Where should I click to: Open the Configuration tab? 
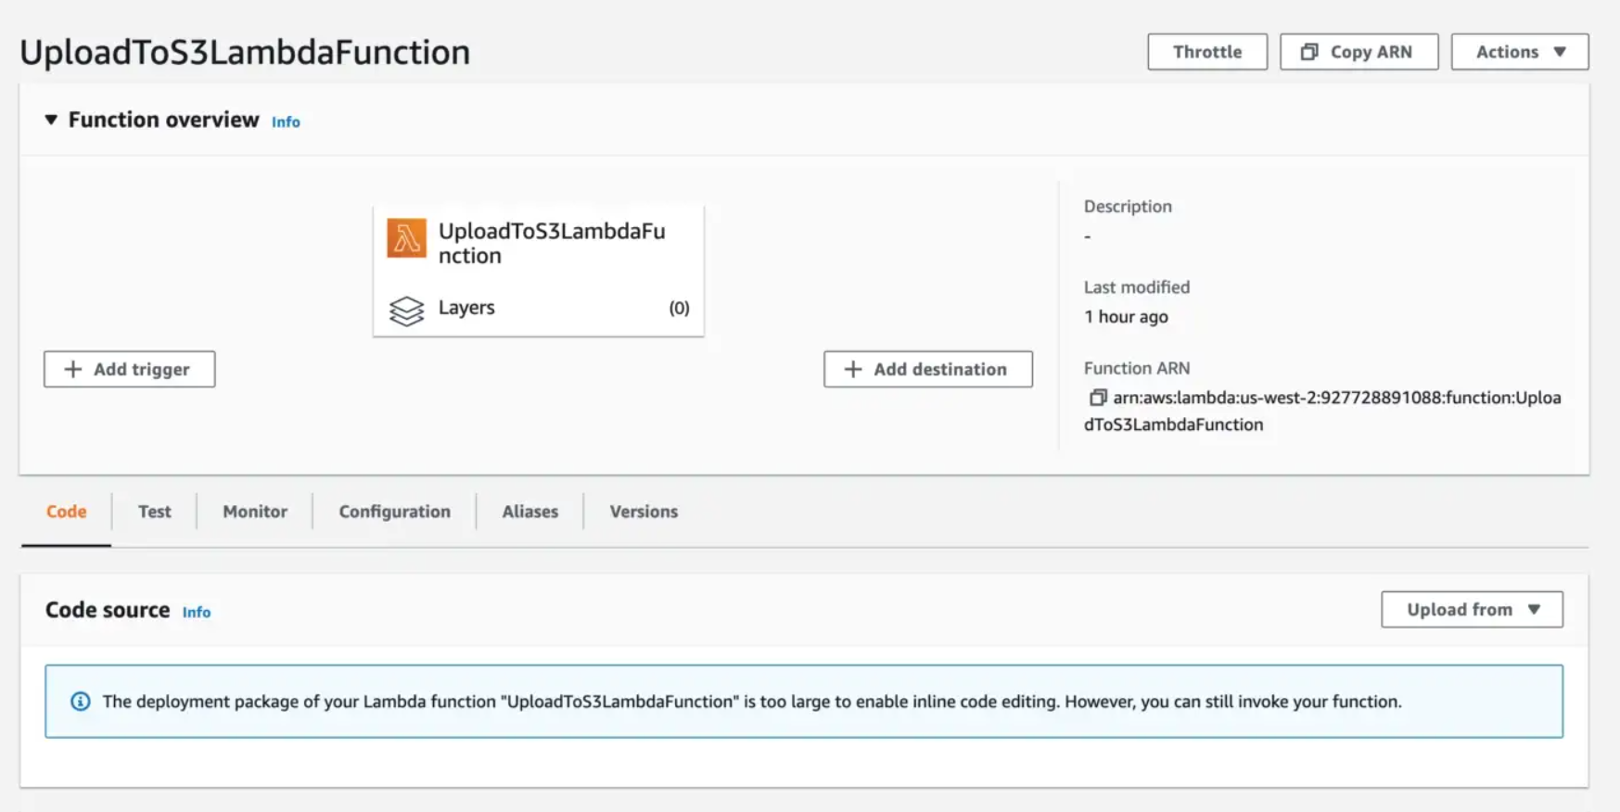[x=394, y=512]
